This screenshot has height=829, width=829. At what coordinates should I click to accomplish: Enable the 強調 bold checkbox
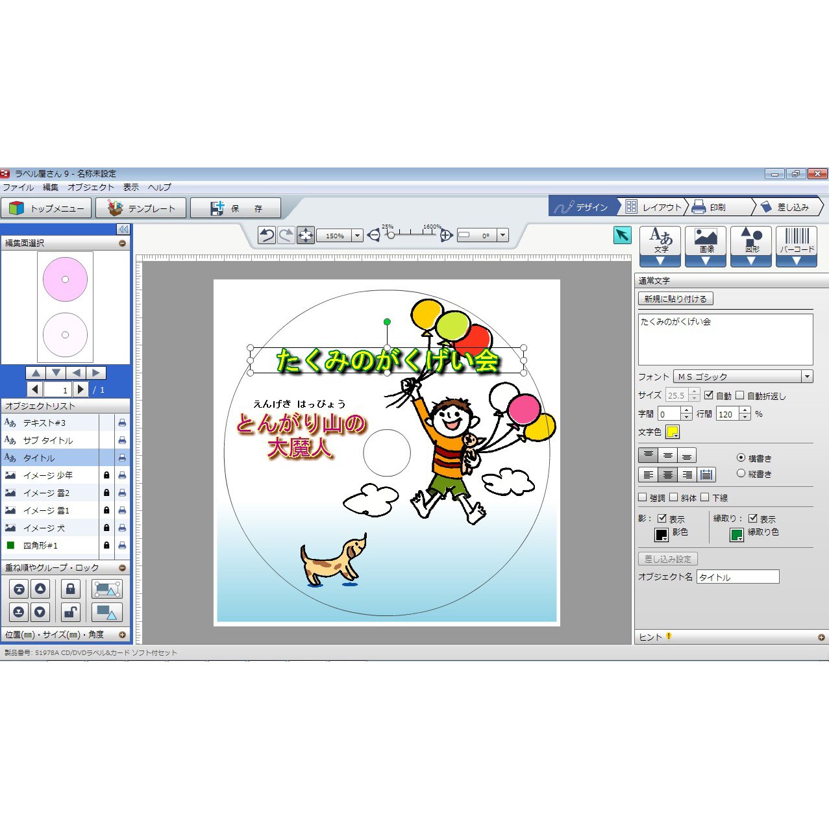pyautogui.click(x=643, y=497)
